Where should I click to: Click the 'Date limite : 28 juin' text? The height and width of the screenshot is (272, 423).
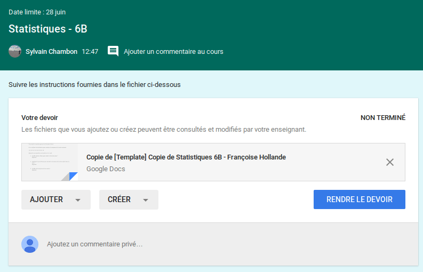(37, 12)
